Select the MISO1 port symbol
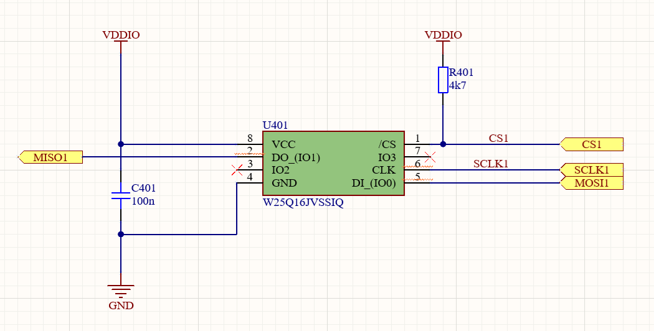The height and width of the screenshot is (331, 654). coord(50,157)
